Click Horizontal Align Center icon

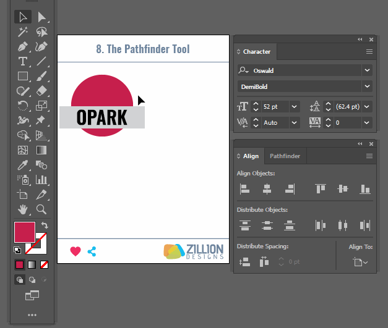coord(267,189)
